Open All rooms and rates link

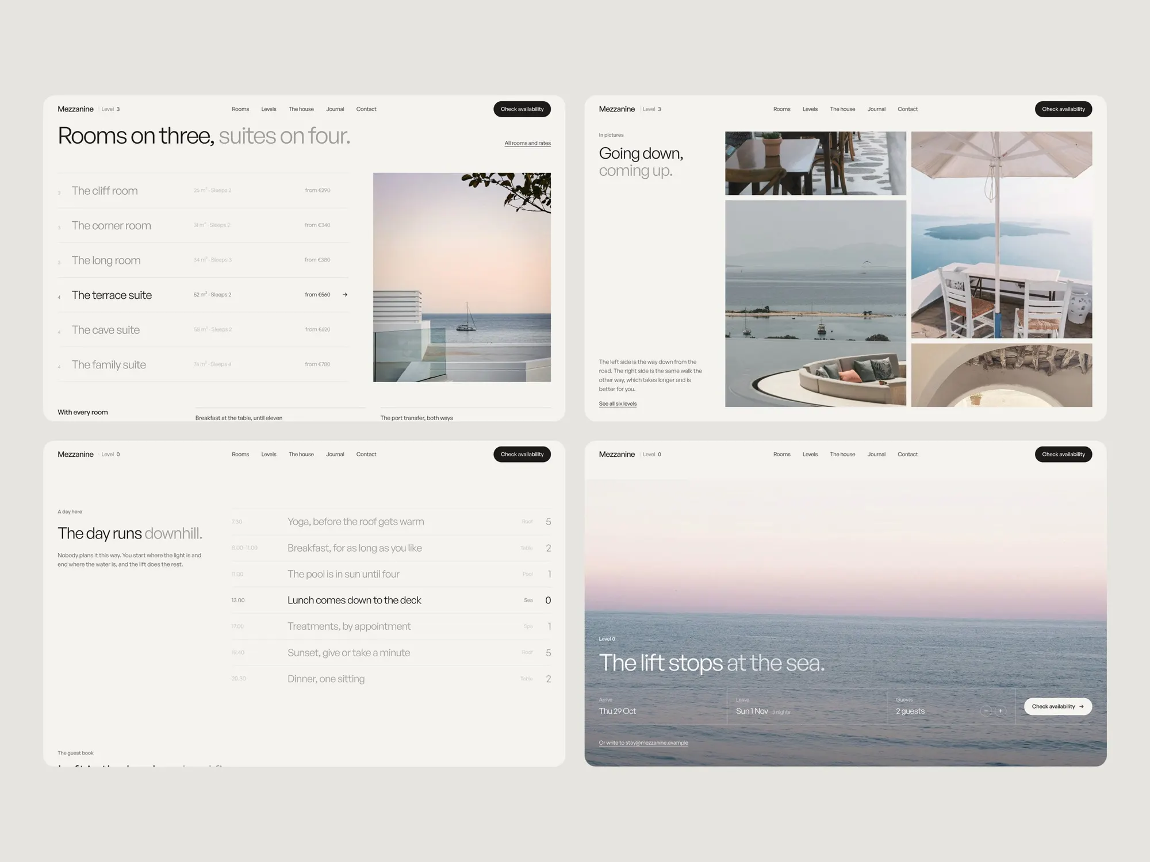(527, 143)
